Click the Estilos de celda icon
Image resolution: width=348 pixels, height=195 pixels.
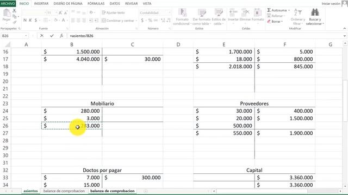coord(219,13)
